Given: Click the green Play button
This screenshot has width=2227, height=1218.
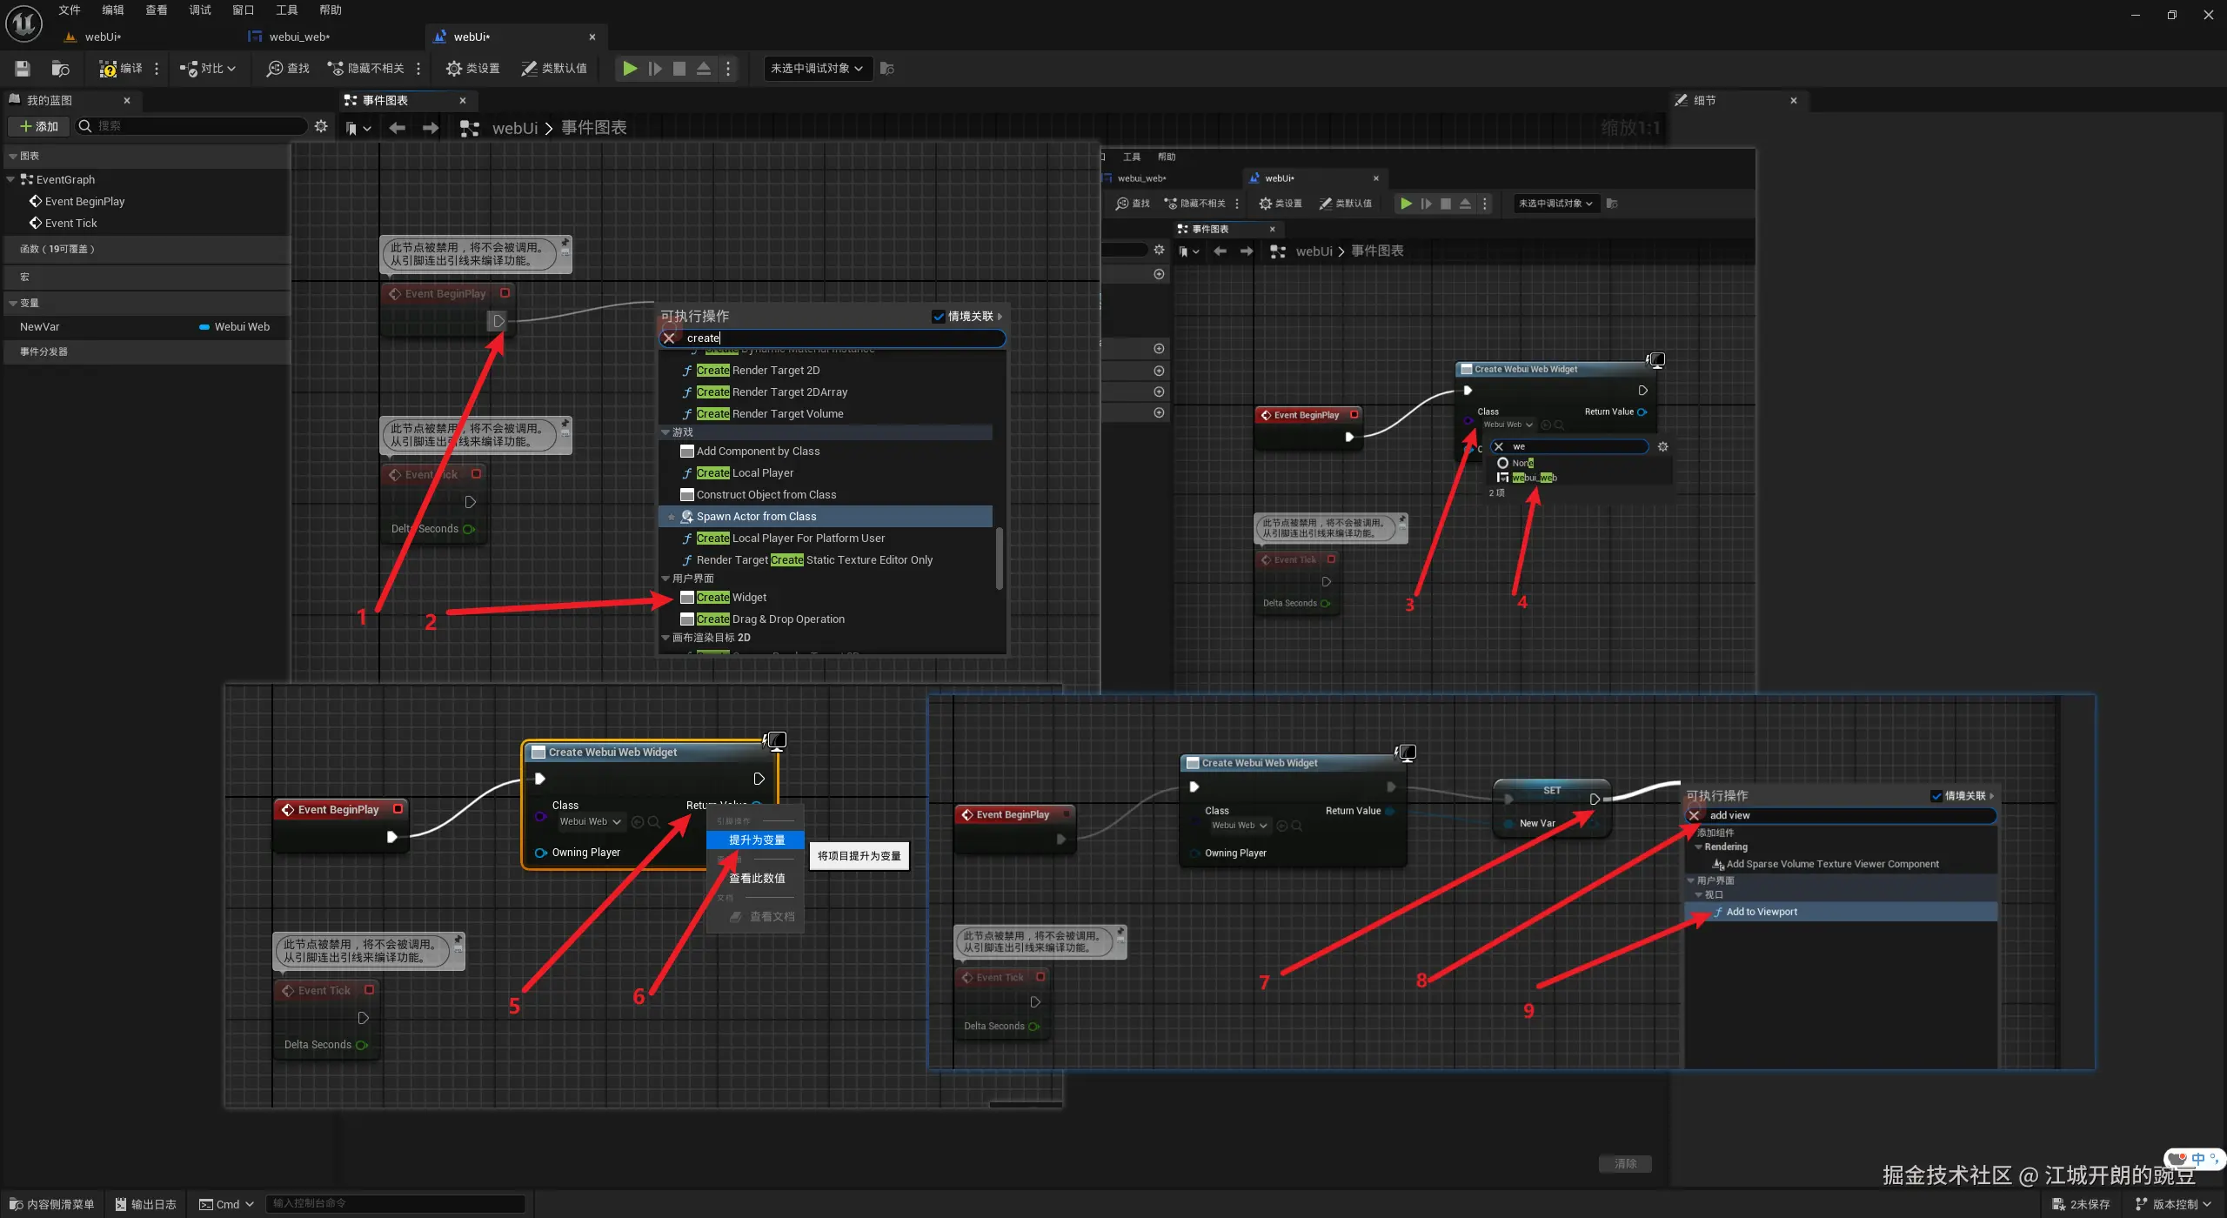Looking at the screenshot, I should point(630,69).
